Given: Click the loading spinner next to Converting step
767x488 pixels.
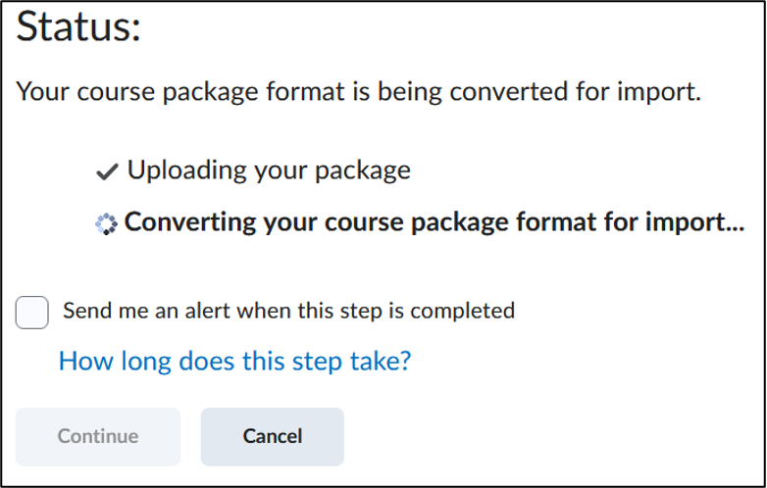Looking at the screenshot, I should coord(106,224).
